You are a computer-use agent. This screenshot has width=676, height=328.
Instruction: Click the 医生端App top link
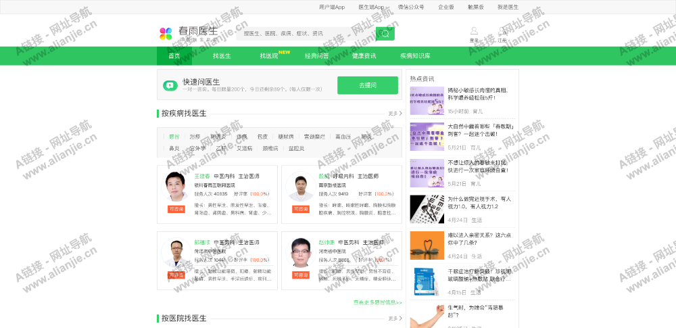pyautogui.click(x=371, y=7)
